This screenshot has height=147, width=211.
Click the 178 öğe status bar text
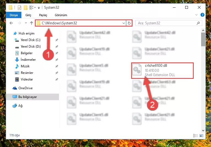point(15,135)
